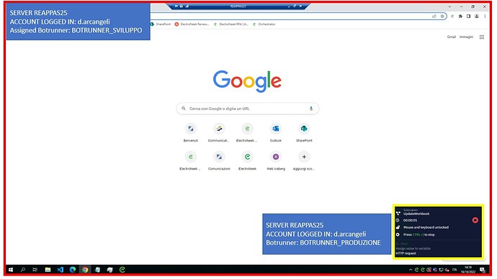The height and width of the screenshot is (279, 497).
Task: Switch to Chrome on the taskbar
Action: pyautogui.click(x=85, y=270)
